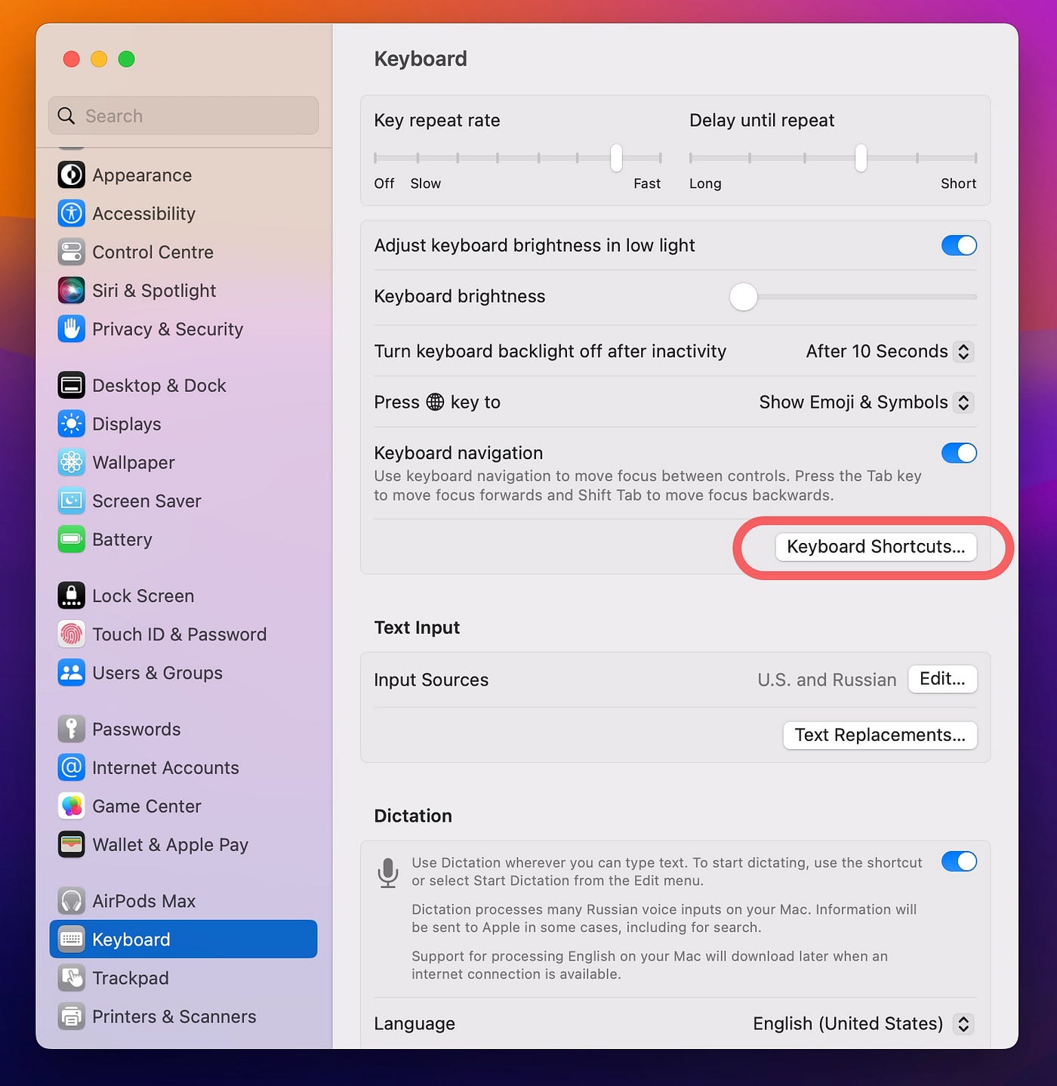1057x1086 pixels.
Task: Open the After 10 Seconds dropdown
Action: tap(889, 352)
